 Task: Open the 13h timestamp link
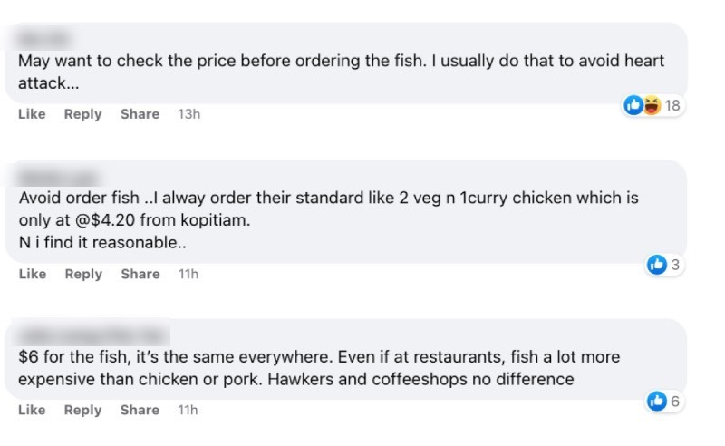(x=188, y=114)
